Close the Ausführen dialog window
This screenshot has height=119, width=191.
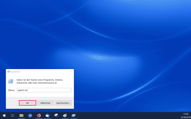71,72
